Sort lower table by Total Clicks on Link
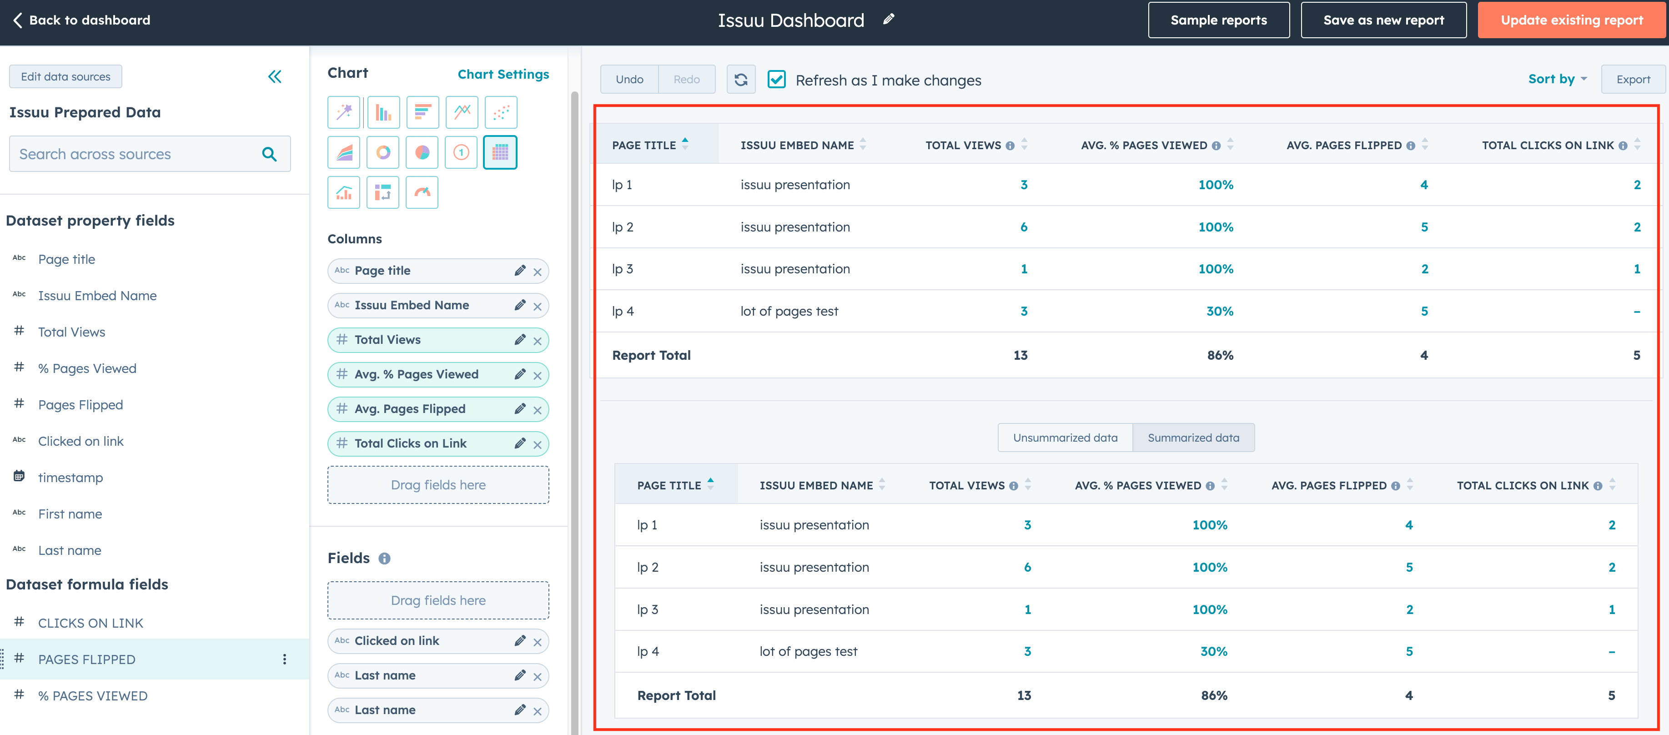This screenshot has height=735, width=1669. 1611,485
